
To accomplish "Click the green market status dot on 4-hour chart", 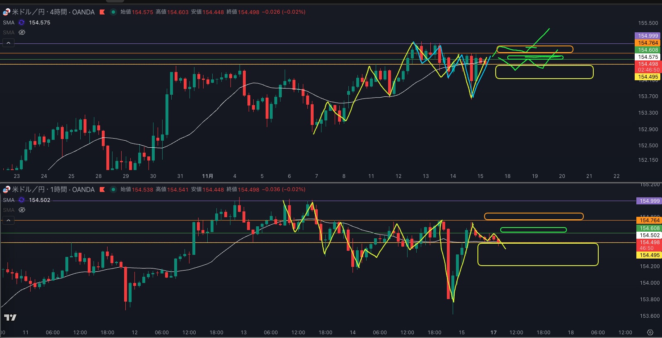I will (113, 12).
